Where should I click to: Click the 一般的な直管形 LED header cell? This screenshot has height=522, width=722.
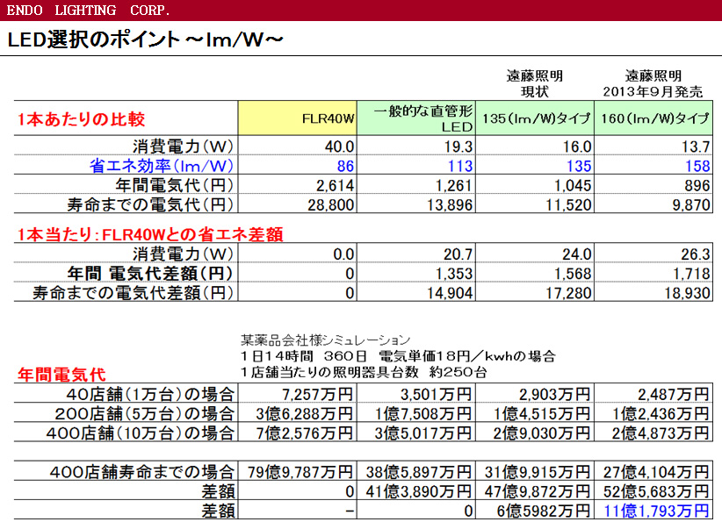point(416,118)
